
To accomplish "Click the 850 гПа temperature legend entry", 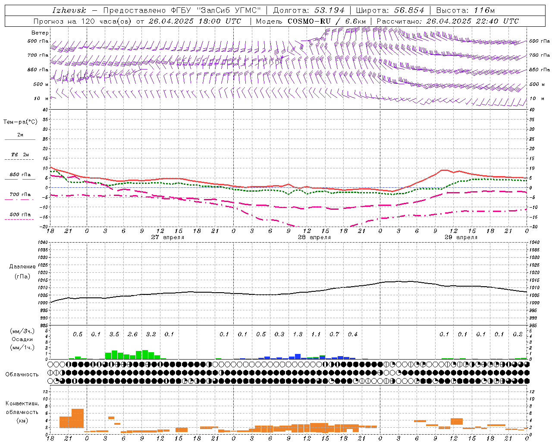I will point(20,175).
